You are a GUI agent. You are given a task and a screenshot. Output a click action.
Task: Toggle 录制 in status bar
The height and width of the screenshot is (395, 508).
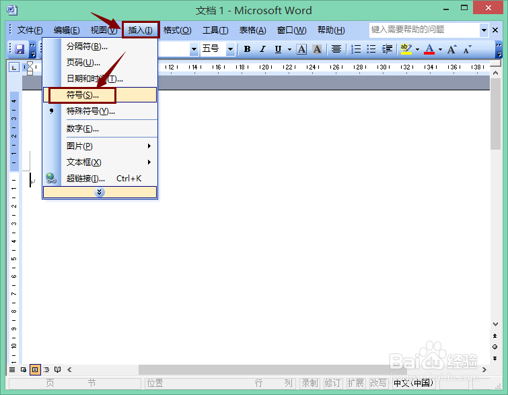tap(310, 384)
